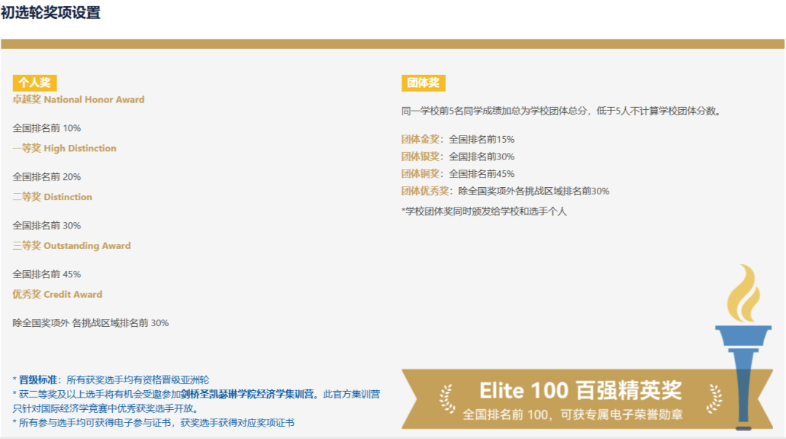Click 优秀奖 Credit Award heading
The image size is (786, 439).
(57, 295)
